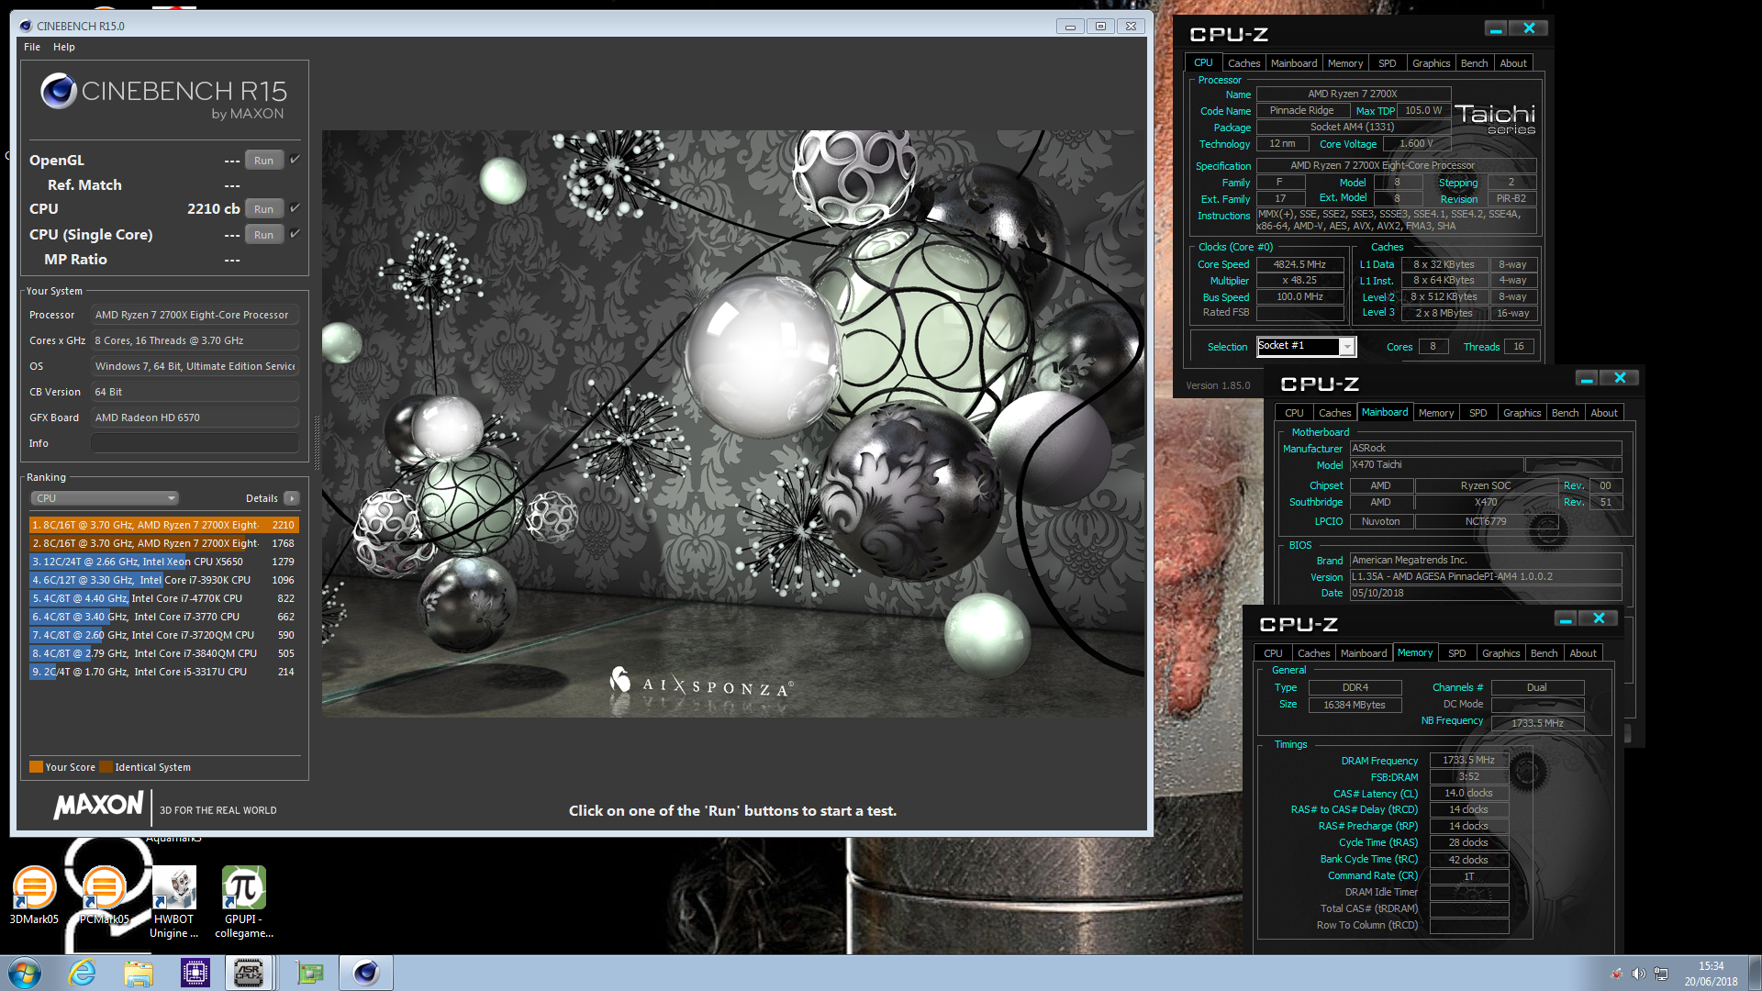Switch to ASR CPU-Z taskbar button

249,973
